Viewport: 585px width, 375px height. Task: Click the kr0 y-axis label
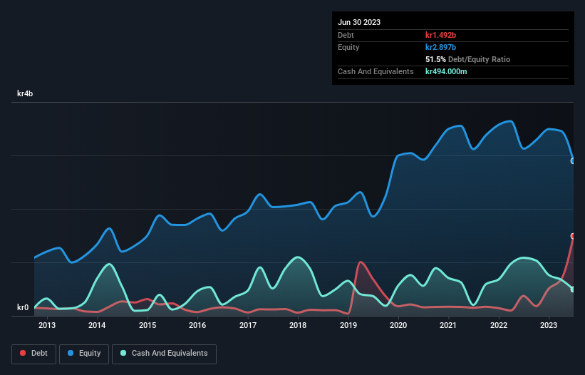click(23, 307)
